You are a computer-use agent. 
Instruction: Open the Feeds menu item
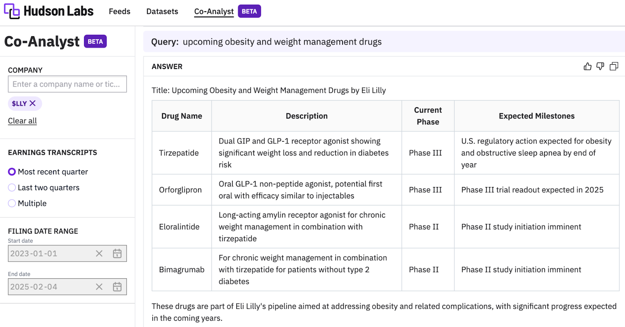point(120,12)
